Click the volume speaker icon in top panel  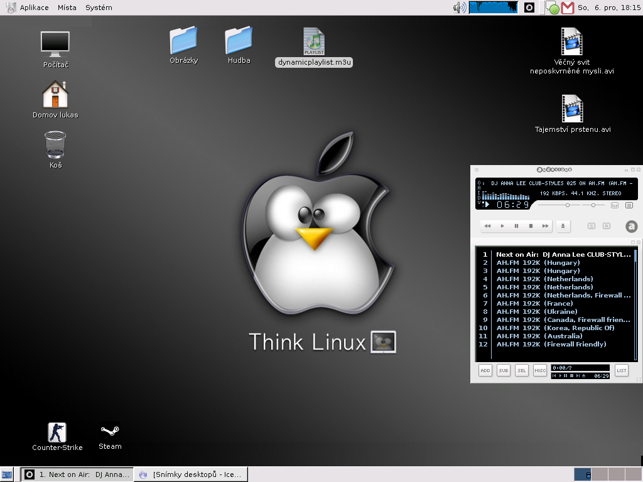(459, 8)
